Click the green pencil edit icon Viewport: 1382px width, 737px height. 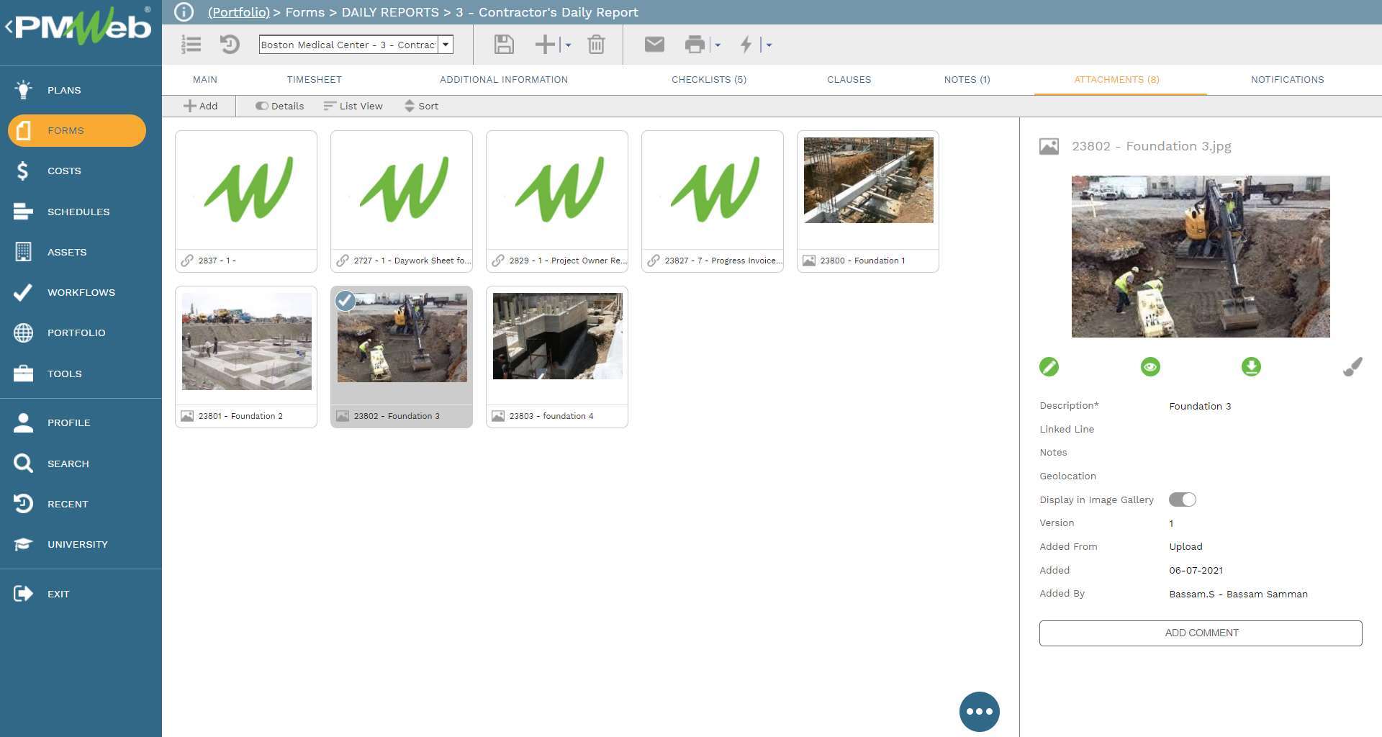tap(1049, 367)
